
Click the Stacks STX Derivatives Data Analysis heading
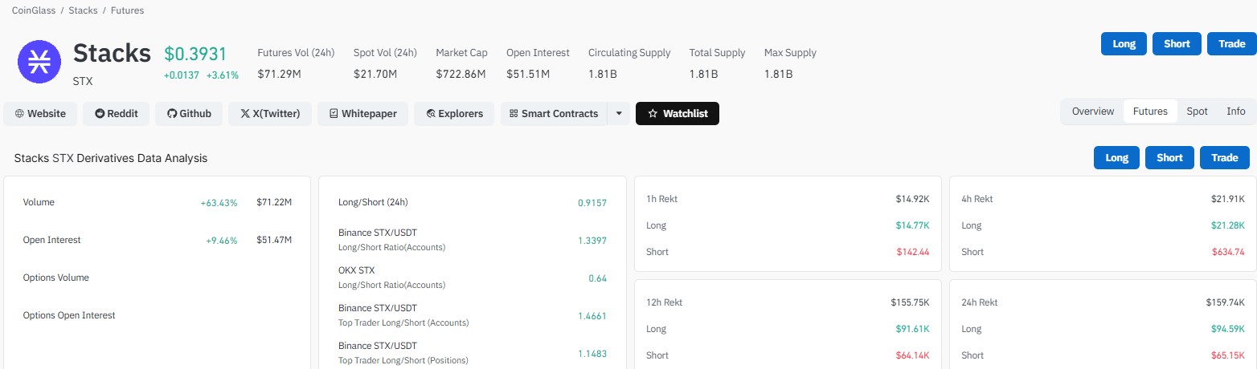pos(111,158)
